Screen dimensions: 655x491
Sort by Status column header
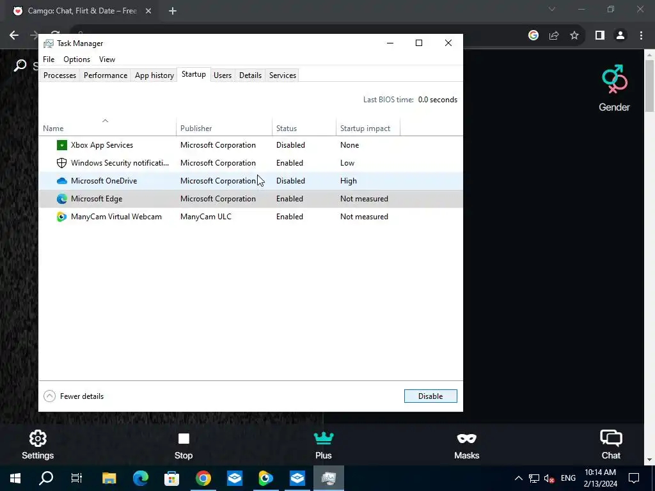tap(304, 127)
